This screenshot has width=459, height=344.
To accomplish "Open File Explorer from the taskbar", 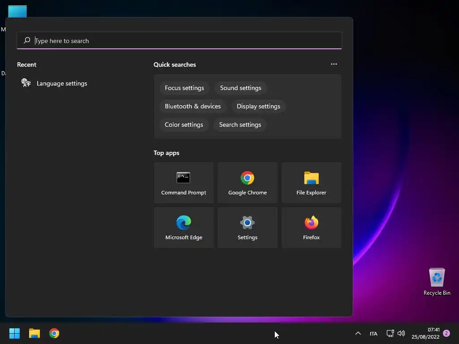I will tap(34, 333).
